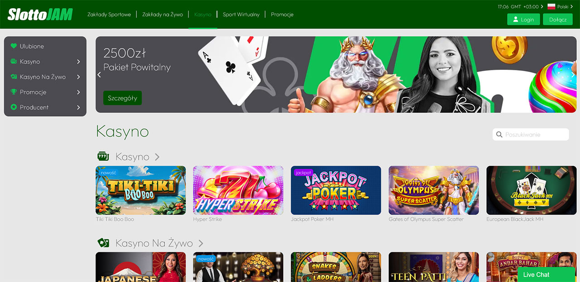Click the Dołącz button
Viewport: 580px width, 282px height.
click(558, 19)
